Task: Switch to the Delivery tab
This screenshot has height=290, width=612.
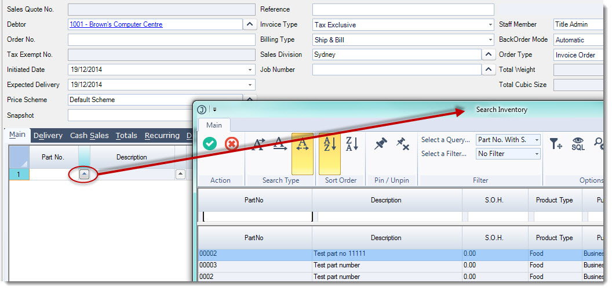Action: tap(48, 136)
